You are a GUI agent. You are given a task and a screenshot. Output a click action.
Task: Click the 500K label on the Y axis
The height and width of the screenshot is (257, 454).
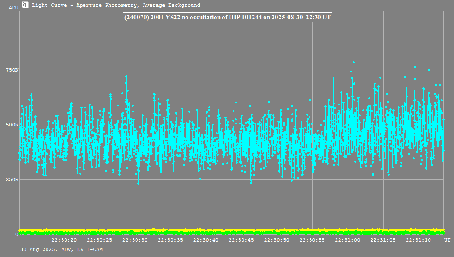coord(12,125)
